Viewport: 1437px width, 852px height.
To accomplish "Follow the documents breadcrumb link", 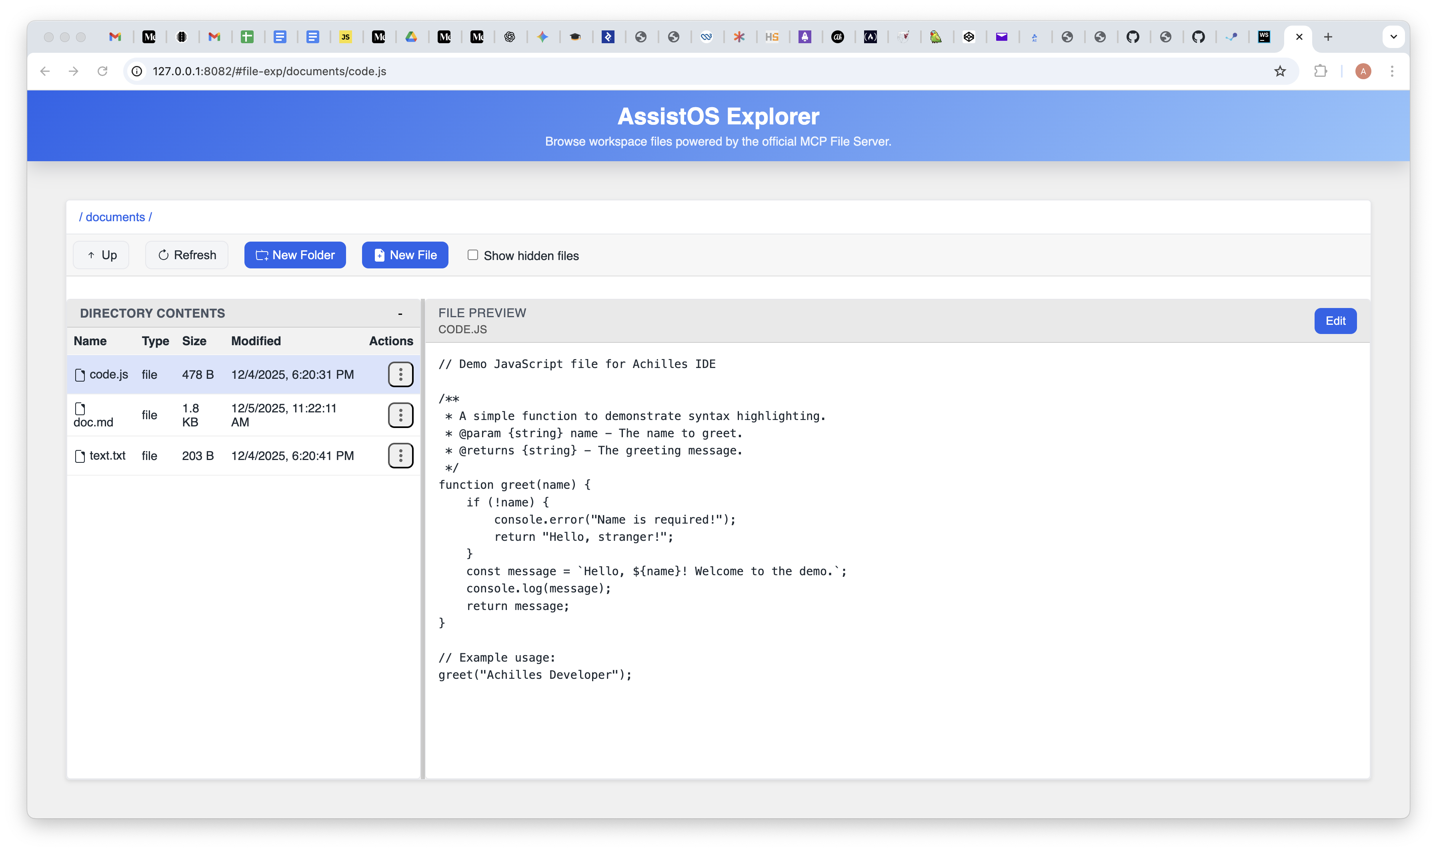I will pos(115,217).
